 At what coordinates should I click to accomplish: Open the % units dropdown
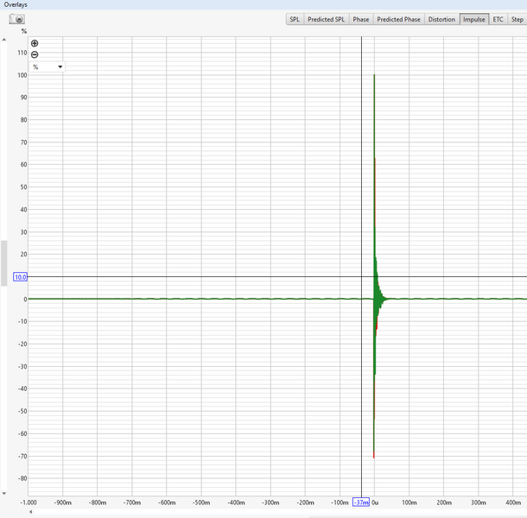[47, 66]
